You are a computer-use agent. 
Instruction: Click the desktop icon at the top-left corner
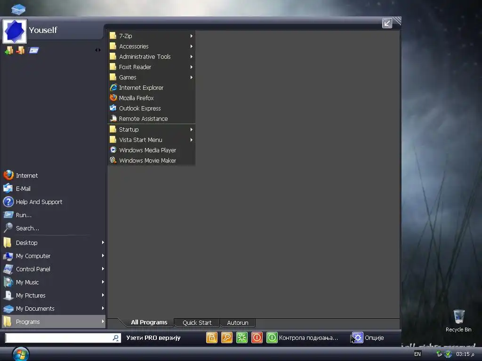(x=18, y=9)
